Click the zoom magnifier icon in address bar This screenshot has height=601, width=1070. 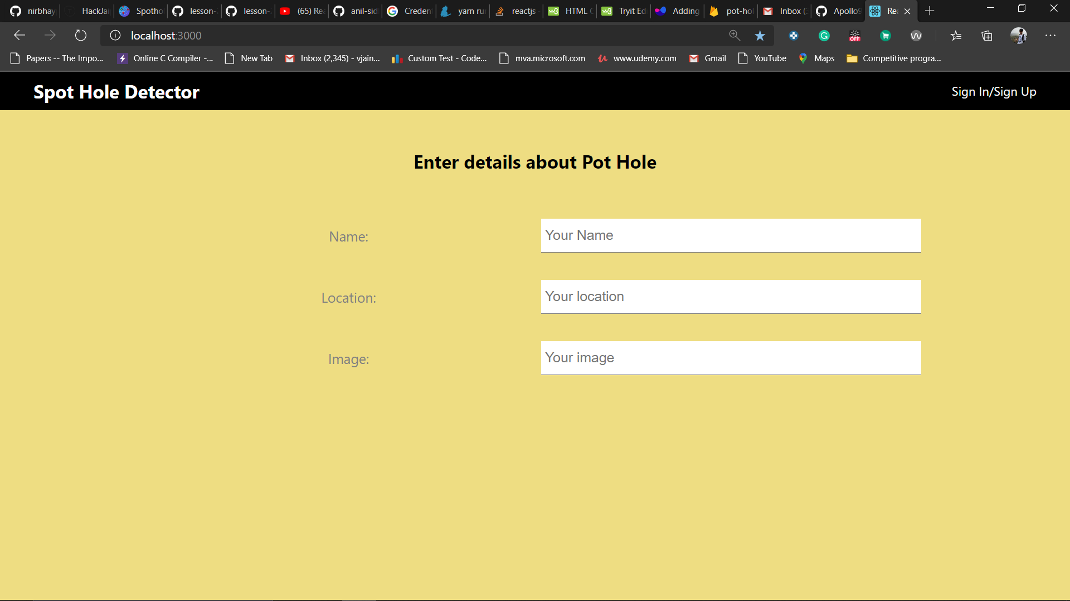(735, 36)
